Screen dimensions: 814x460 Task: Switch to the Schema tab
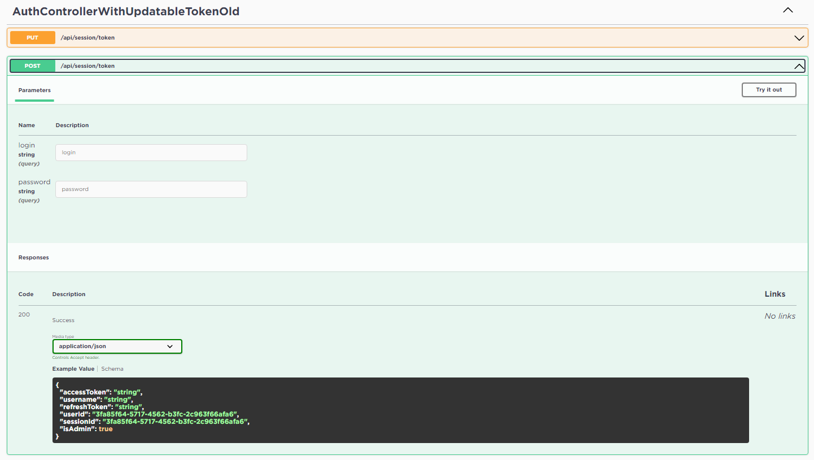coord(112,369)
